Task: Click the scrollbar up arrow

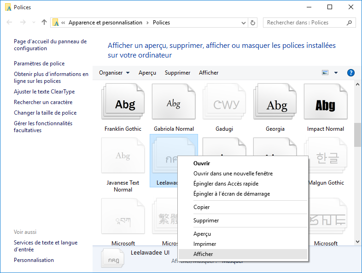Action: (x=357, y=84)
